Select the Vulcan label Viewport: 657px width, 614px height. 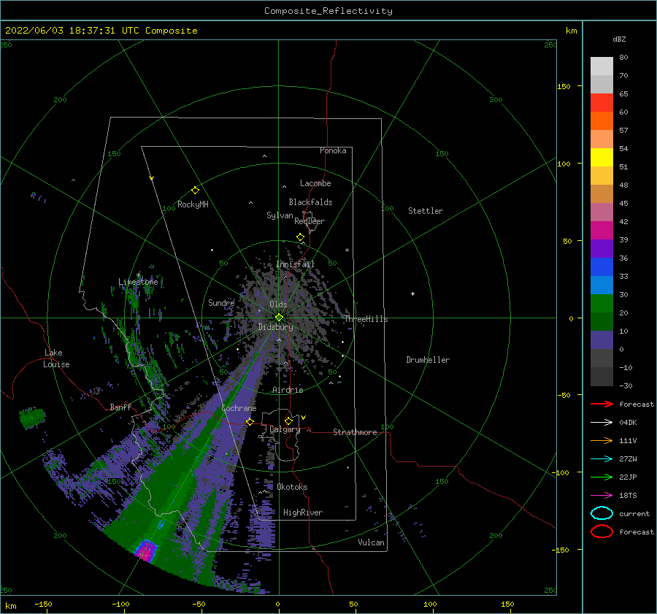click(371, 542)
